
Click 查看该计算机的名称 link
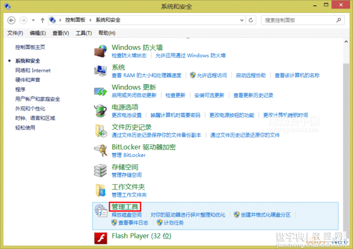tap(297, 75)
